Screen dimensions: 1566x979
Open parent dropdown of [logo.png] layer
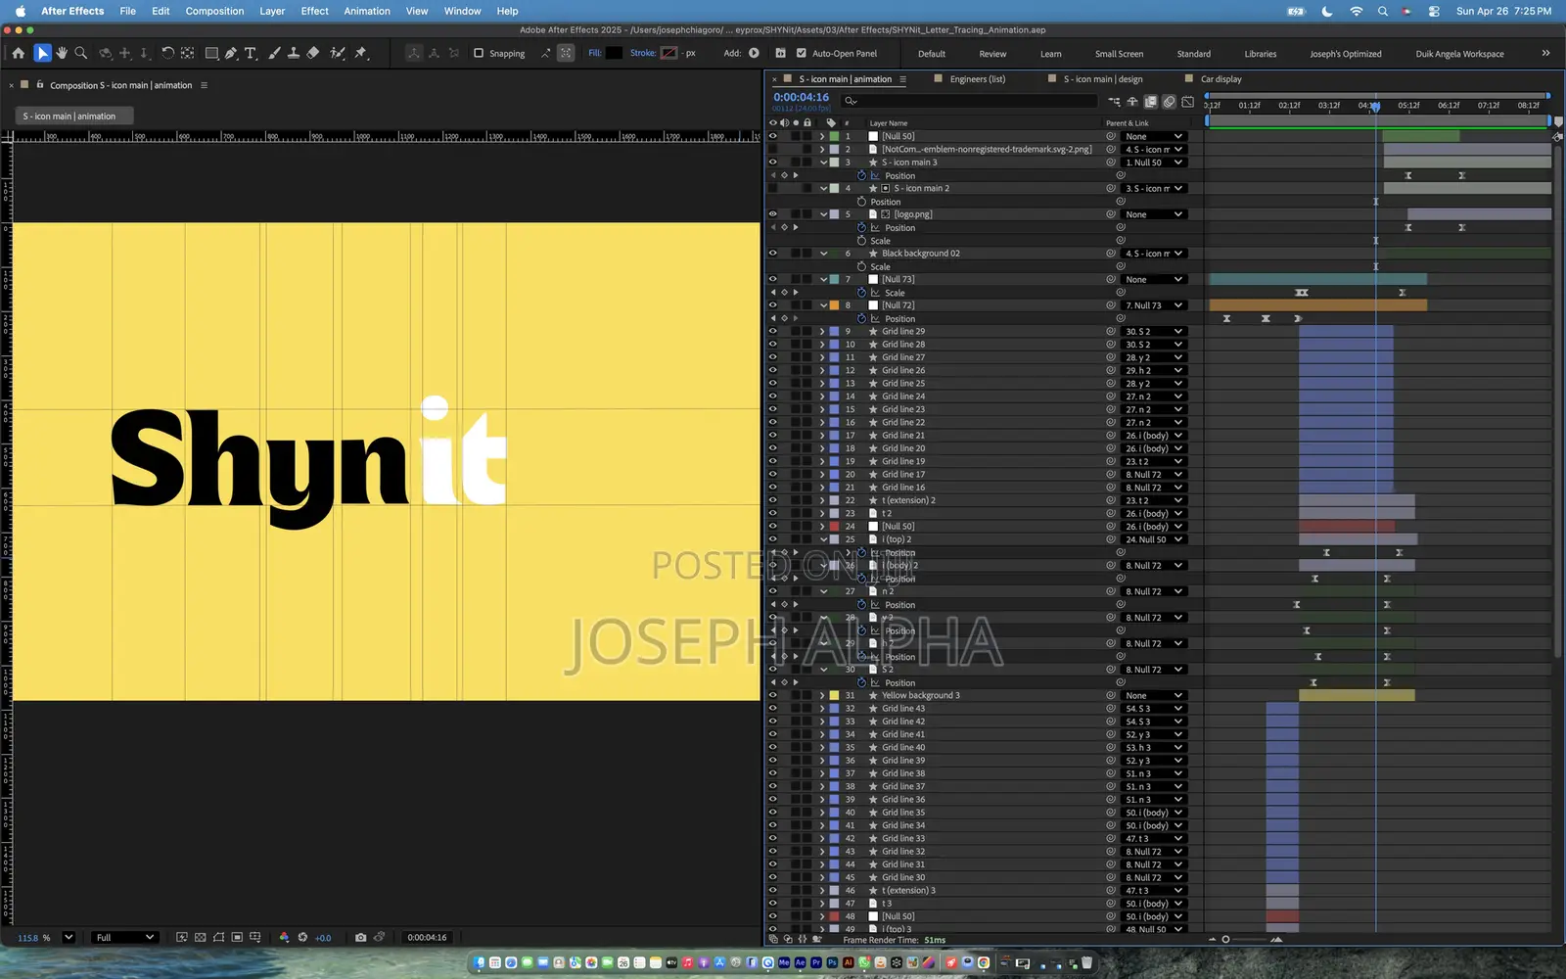1155,214
